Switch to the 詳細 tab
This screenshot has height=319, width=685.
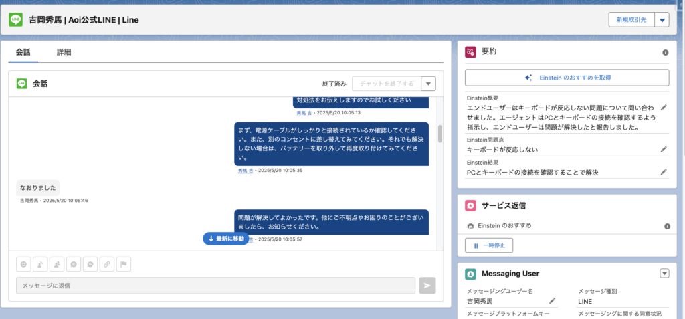click(x=64, y=52)
